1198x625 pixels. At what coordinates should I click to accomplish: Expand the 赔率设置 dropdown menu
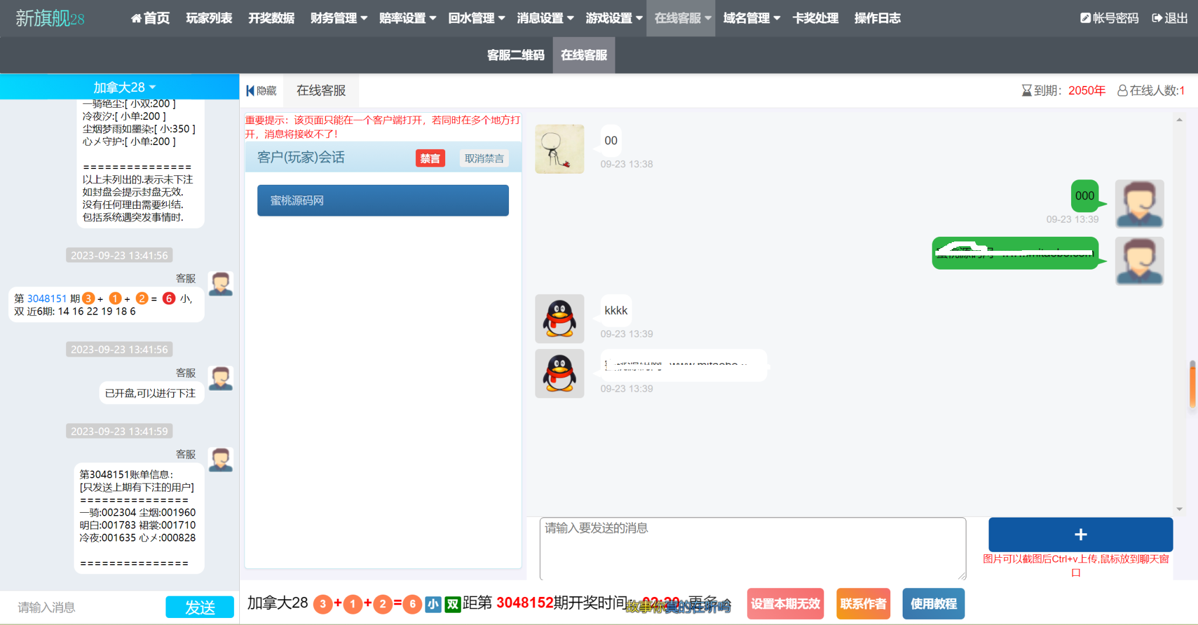coord(407,19)
